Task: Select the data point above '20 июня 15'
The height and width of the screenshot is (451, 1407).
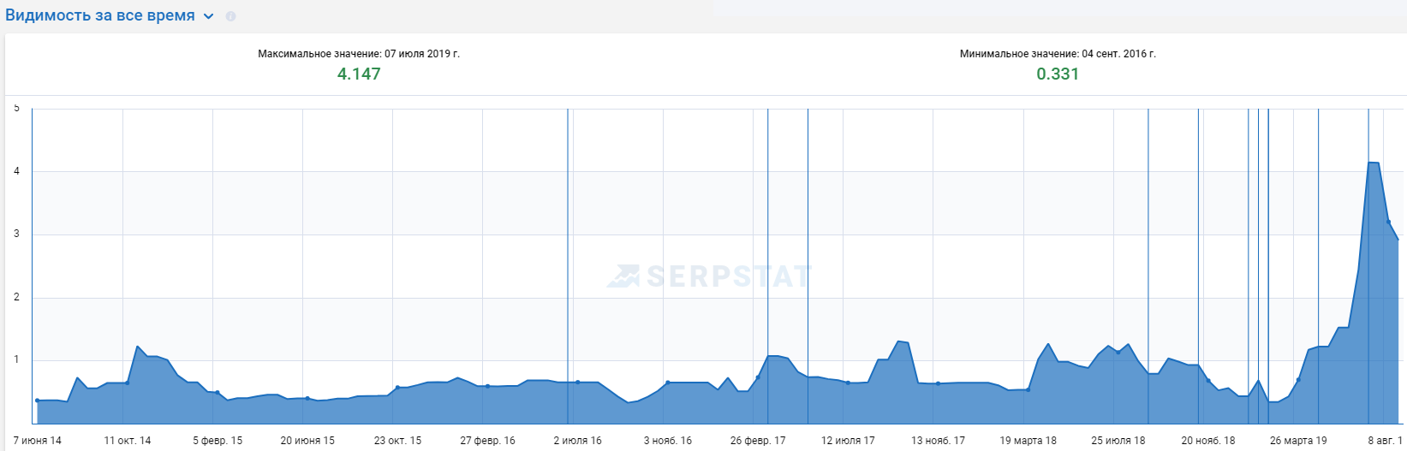Action: click(307, 399)
